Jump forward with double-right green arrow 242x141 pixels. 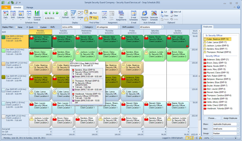[x=57, y=13]
